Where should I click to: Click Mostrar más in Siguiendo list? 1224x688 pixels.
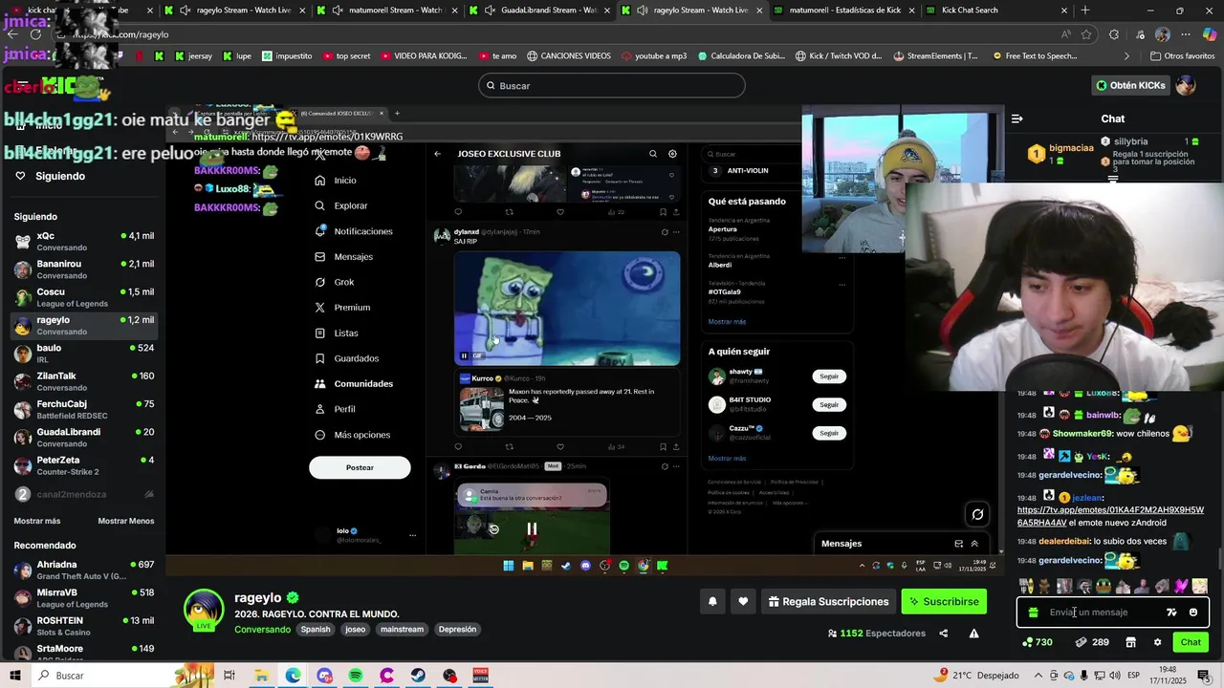pyautogui.click(x=37, y=521)
